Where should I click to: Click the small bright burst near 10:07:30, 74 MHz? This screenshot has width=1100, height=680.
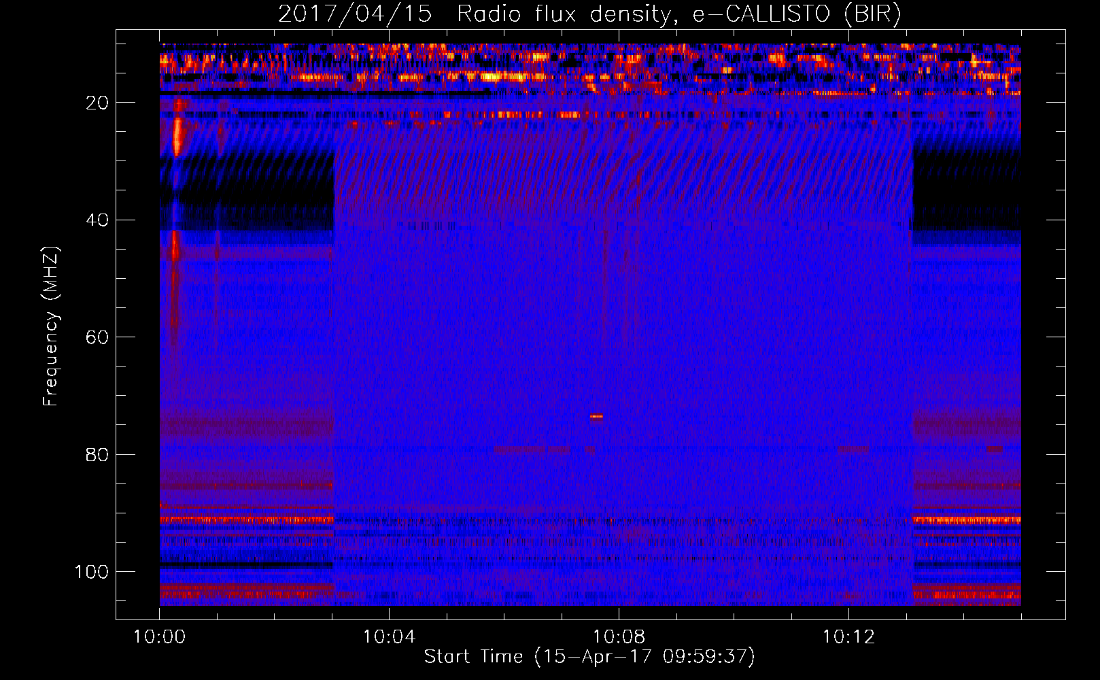coord(596,417)
